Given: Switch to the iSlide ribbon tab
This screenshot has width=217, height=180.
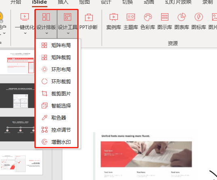Looking at the screenshot, I should (x=39, y=2).
